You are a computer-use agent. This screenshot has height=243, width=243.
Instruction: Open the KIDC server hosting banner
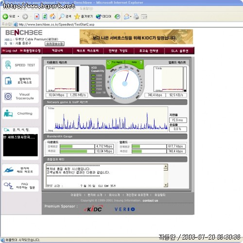tap(136, 37)
